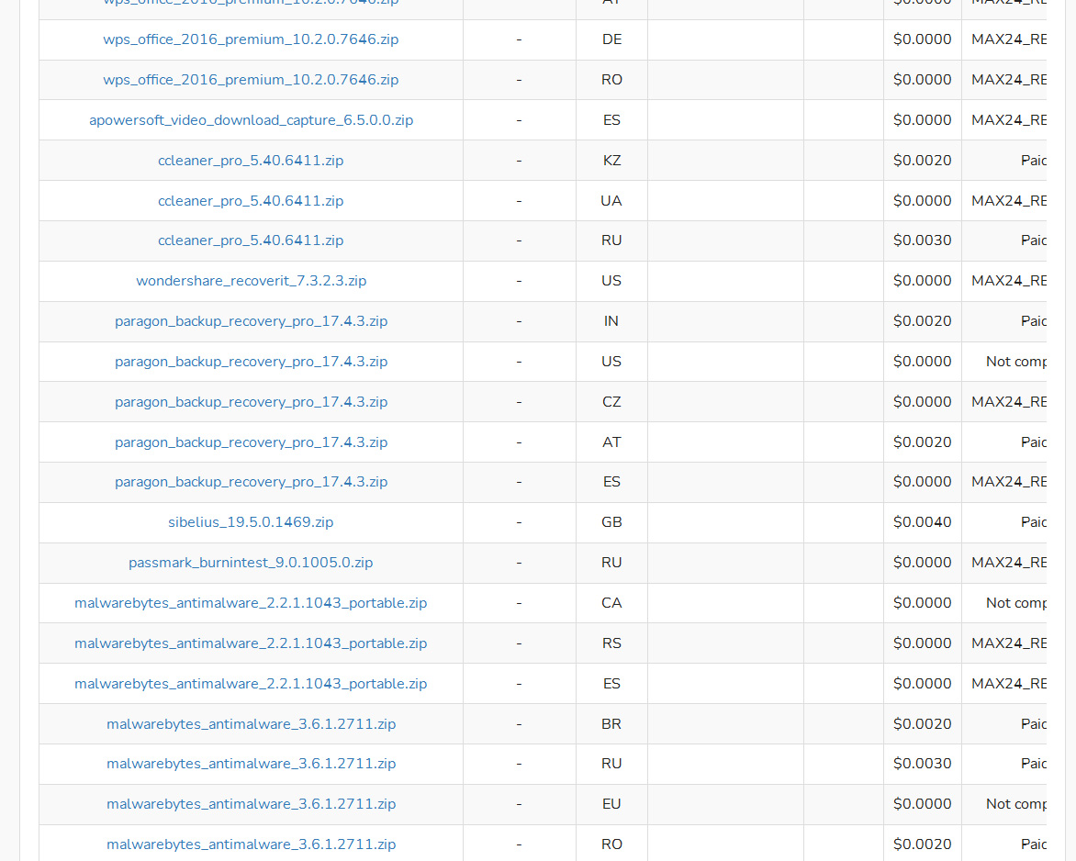Open malwarebytes 2.2.1.1043 portable link in CA row
Image resolution: width=1076 pixels, height=861 pixels.
coord(251,603)
